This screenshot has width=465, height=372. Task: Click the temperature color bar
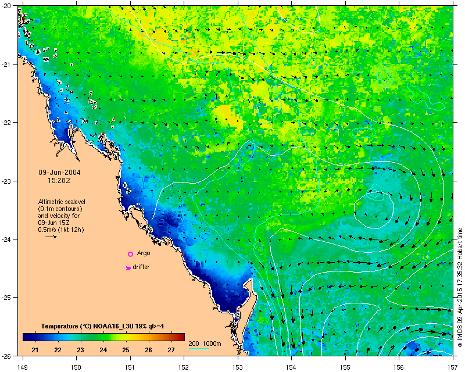(x=103, y=337)
